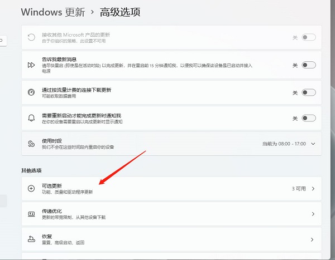Image resolution: width=335 pixels, height=260 pixels.
Task: Click the clock icon beside 使用时段
Action: tap(31, 144)
